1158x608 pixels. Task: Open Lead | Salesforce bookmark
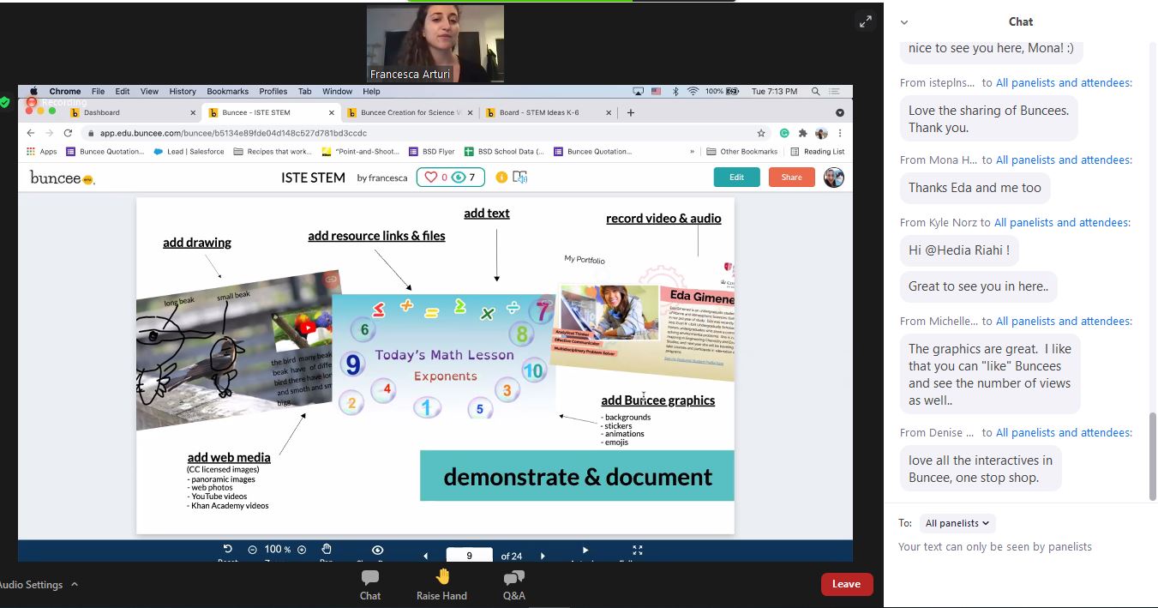click(x=189, y=152)
